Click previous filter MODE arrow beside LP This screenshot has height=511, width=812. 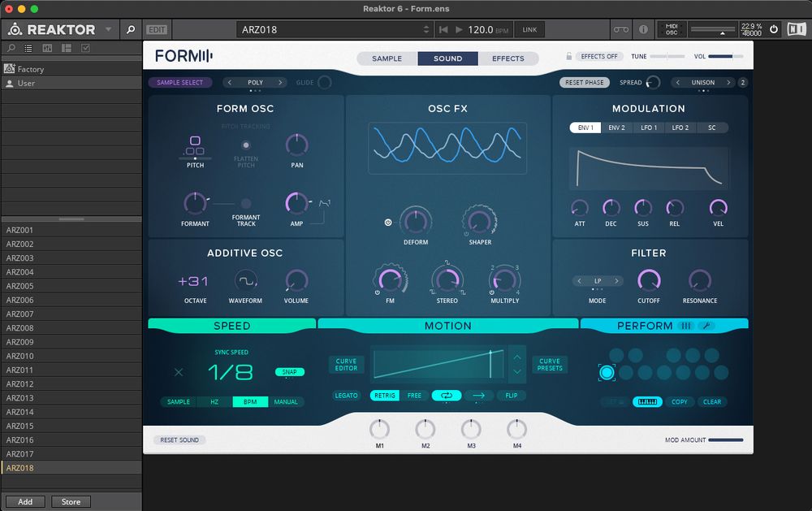[x=579, y=281]
